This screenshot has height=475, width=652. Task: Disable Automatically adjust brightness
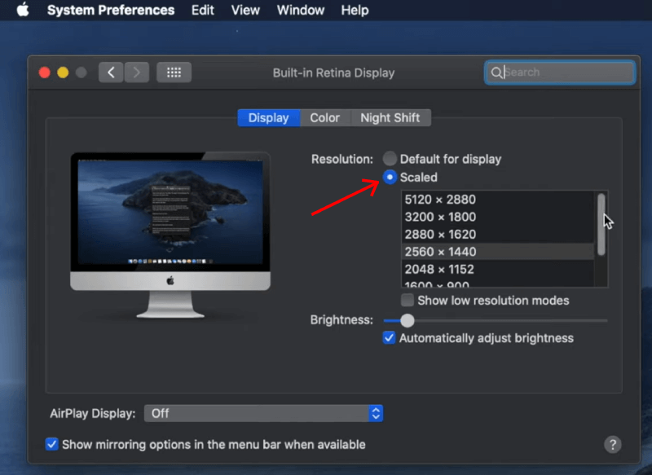pos(389,338)
